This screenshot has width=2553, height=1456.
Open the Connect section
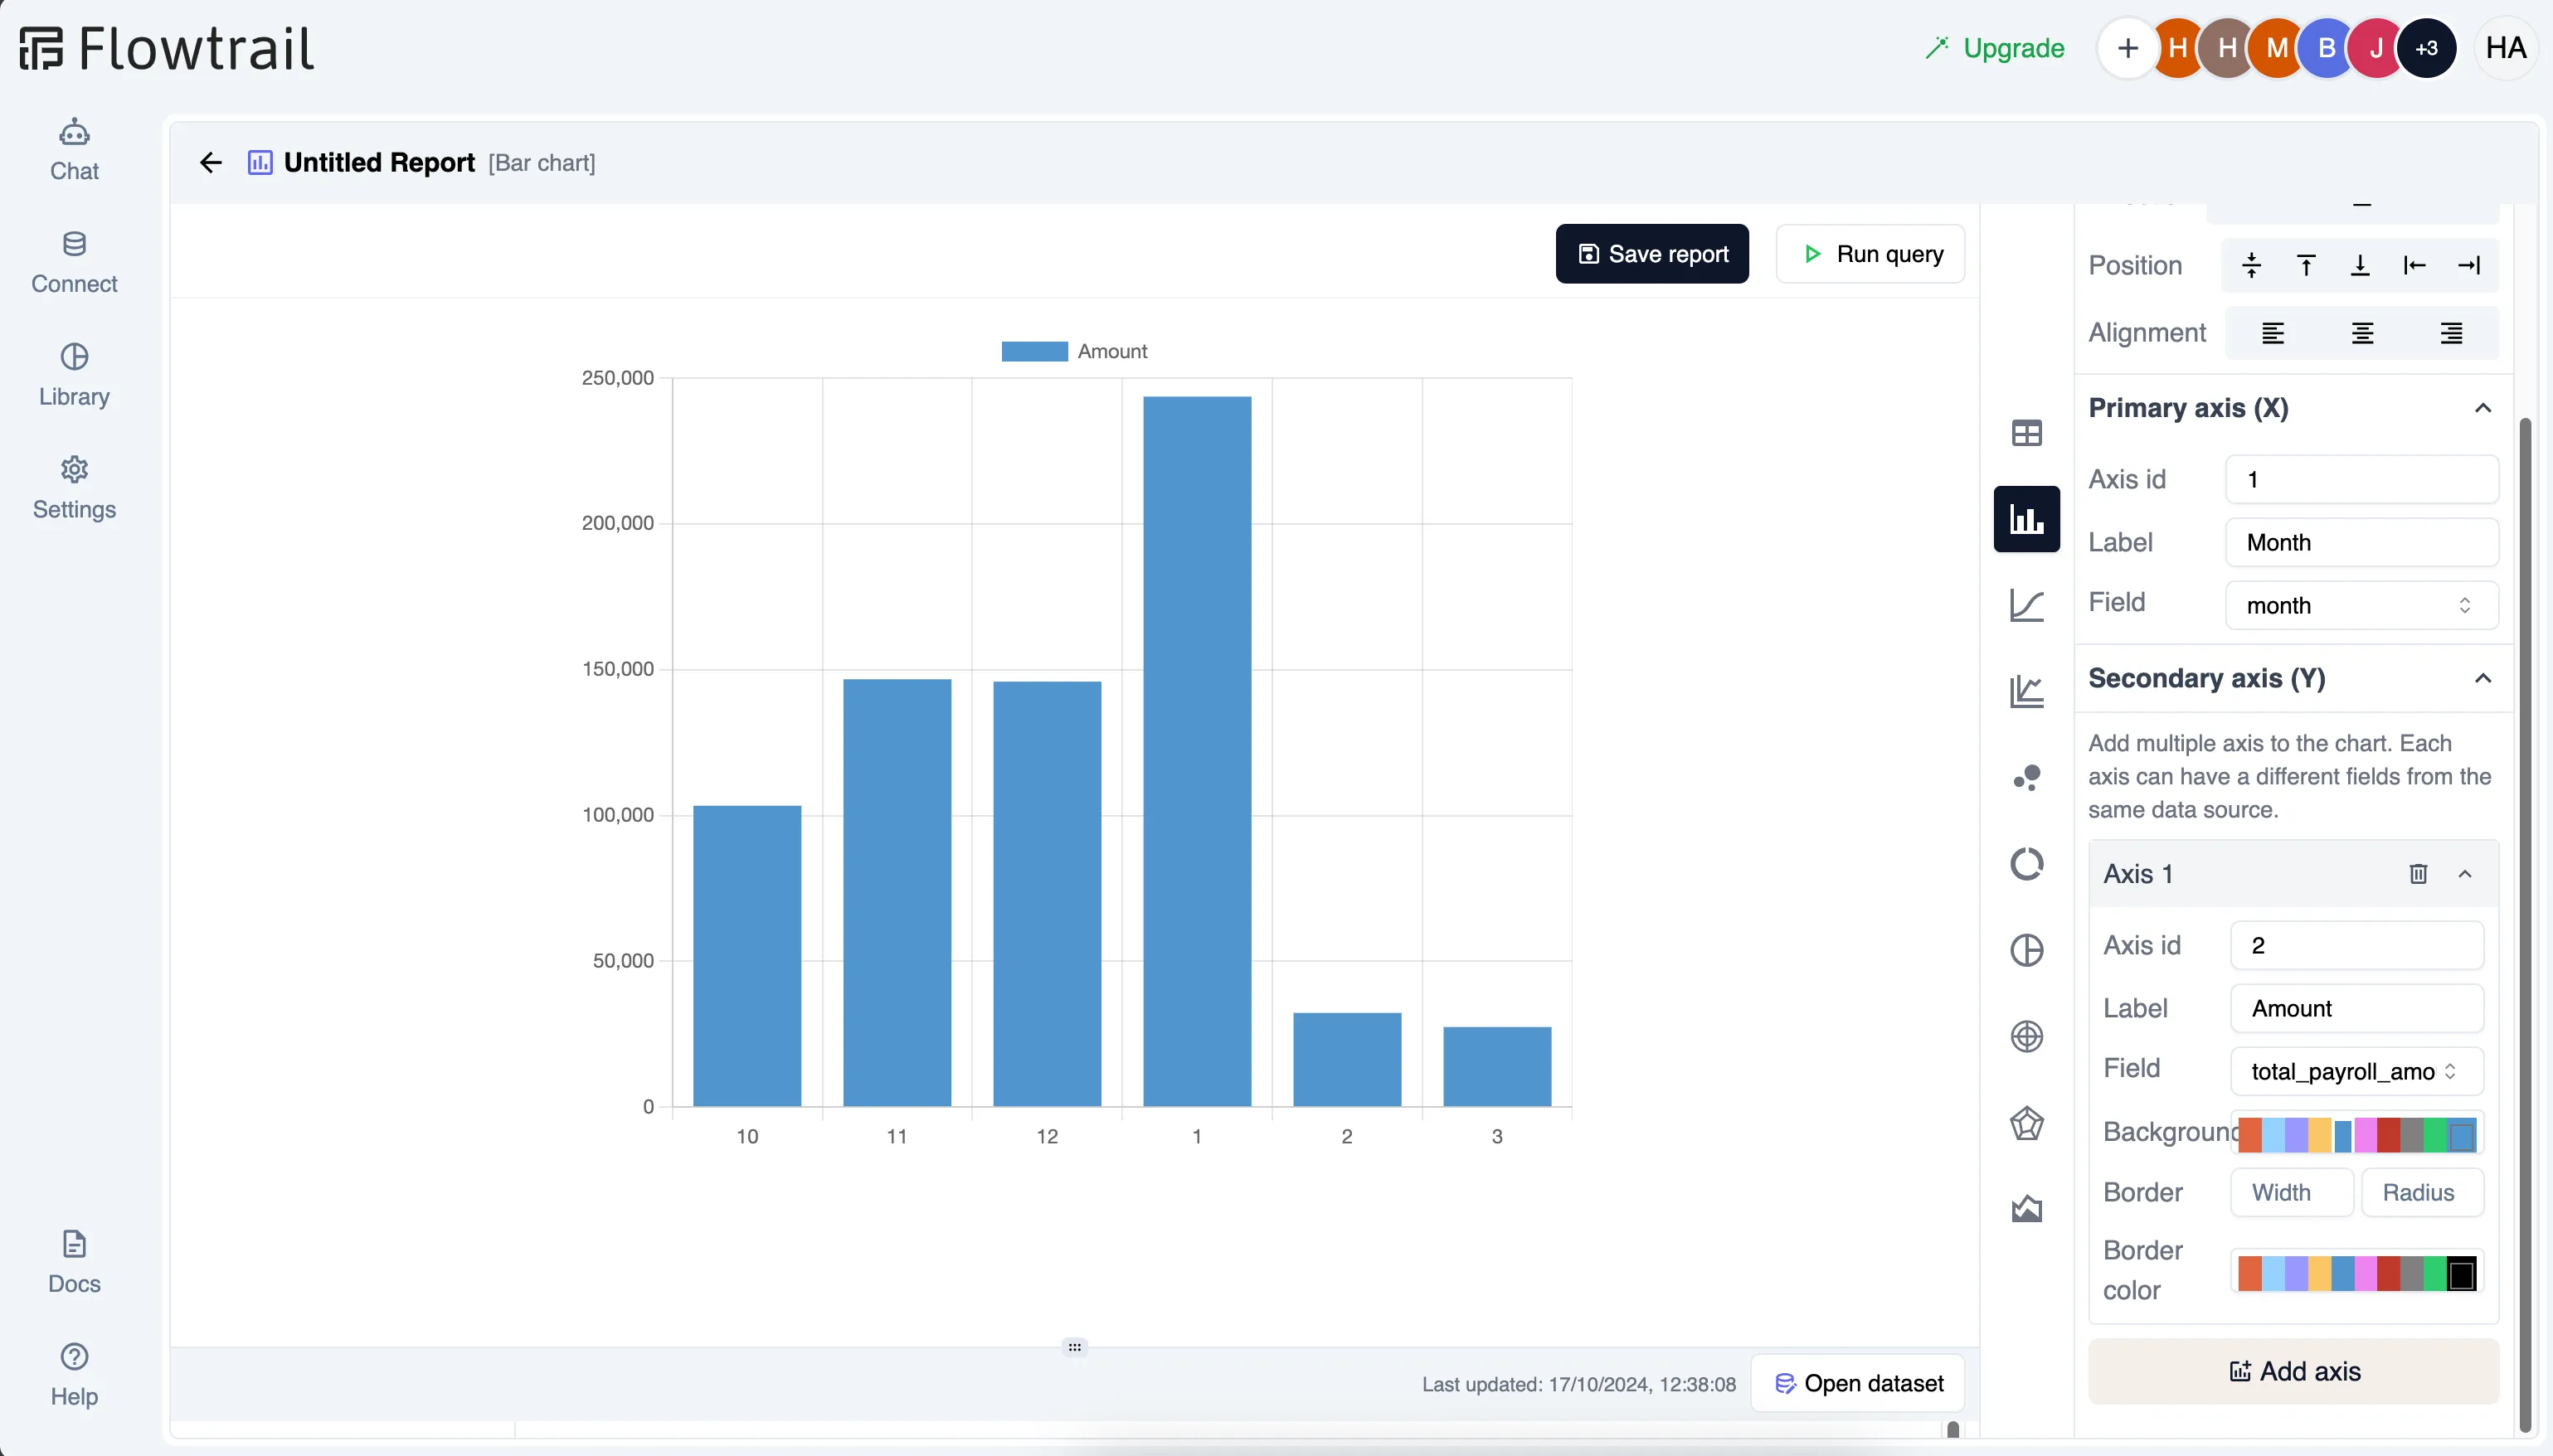(74, 263)
